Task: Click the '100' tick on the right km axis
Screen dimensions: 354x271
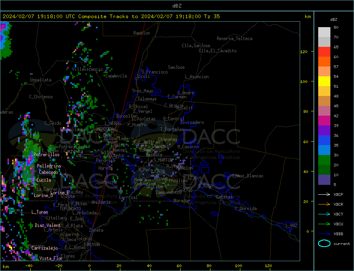Action: pyautogui.click(x=304, y=81)
